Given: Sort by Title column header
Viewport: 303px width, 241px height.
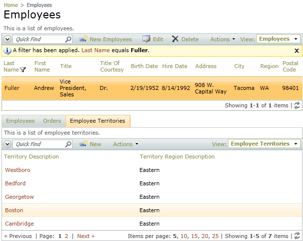Looking at the screenshot, I should [x=66, y=66].
